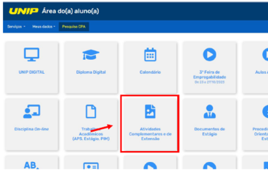This screenshot has height=172, width=268.
Task: Click the Área do(a) aluno(a) header title
Action: point(70,11)
